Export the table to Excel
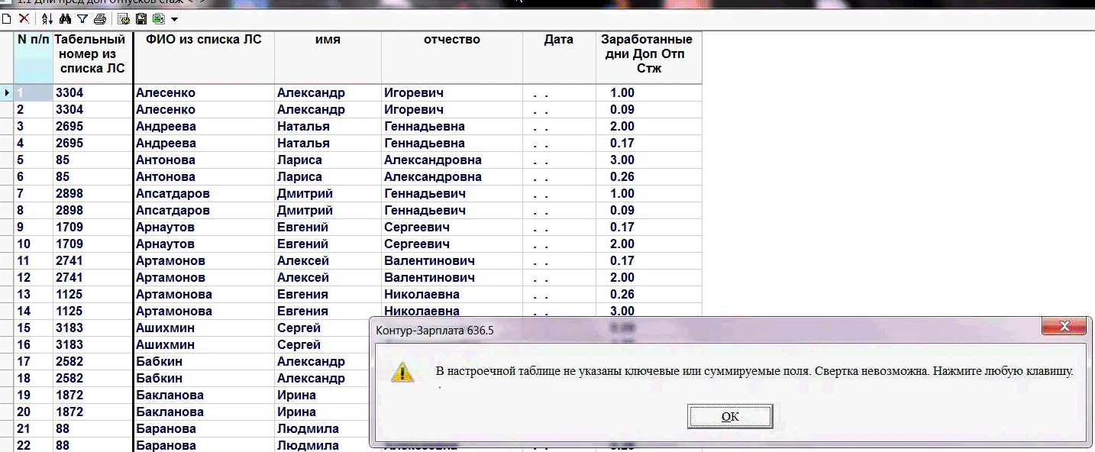1095x452 pixels. coord(158,18)
